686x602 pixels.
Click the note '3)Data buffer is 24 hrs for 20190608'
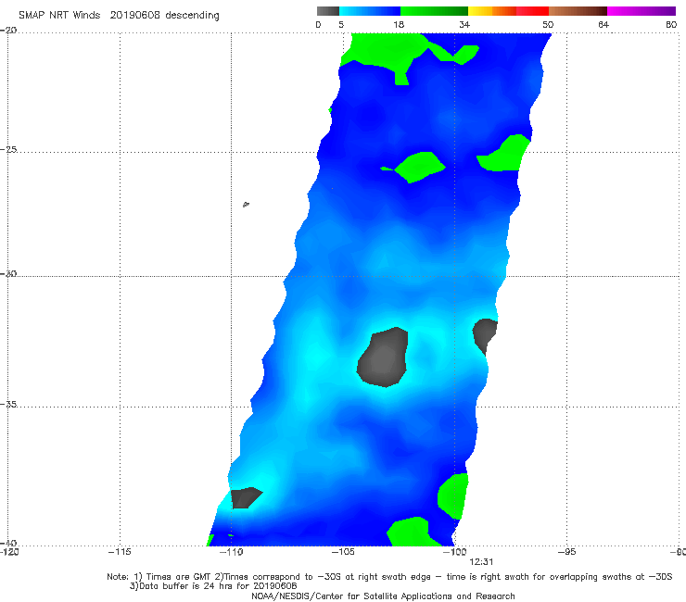point(213,586)
